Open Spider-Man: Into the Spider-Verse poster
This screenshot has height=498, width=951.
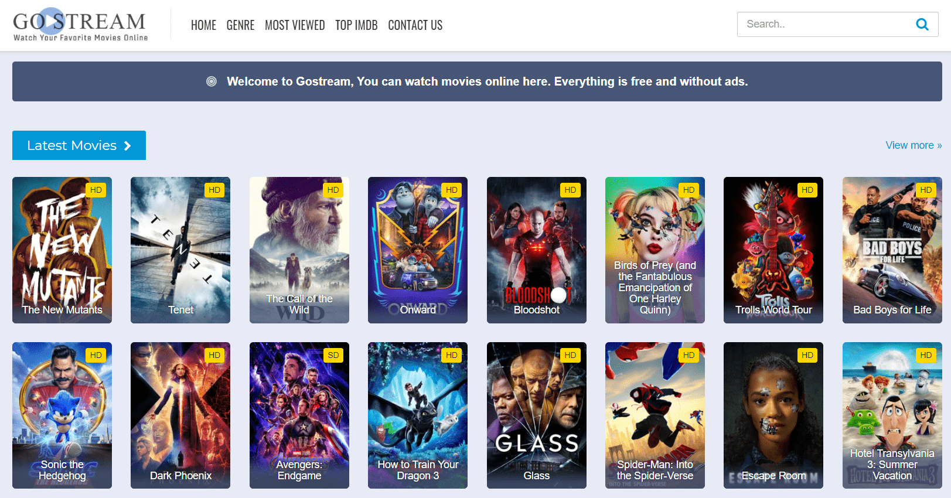point(655,415)
